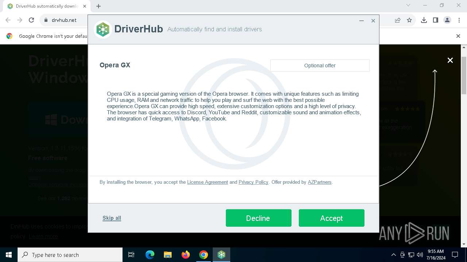Open the Privacy Policy link
Screen dimensions: 467x262
pyautogui.click(x=253, y=182)
